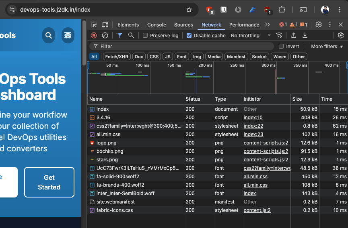348x228 pixels.
Task: Show more DevTools tabs chevron
Action: click(x=268, y=24)
